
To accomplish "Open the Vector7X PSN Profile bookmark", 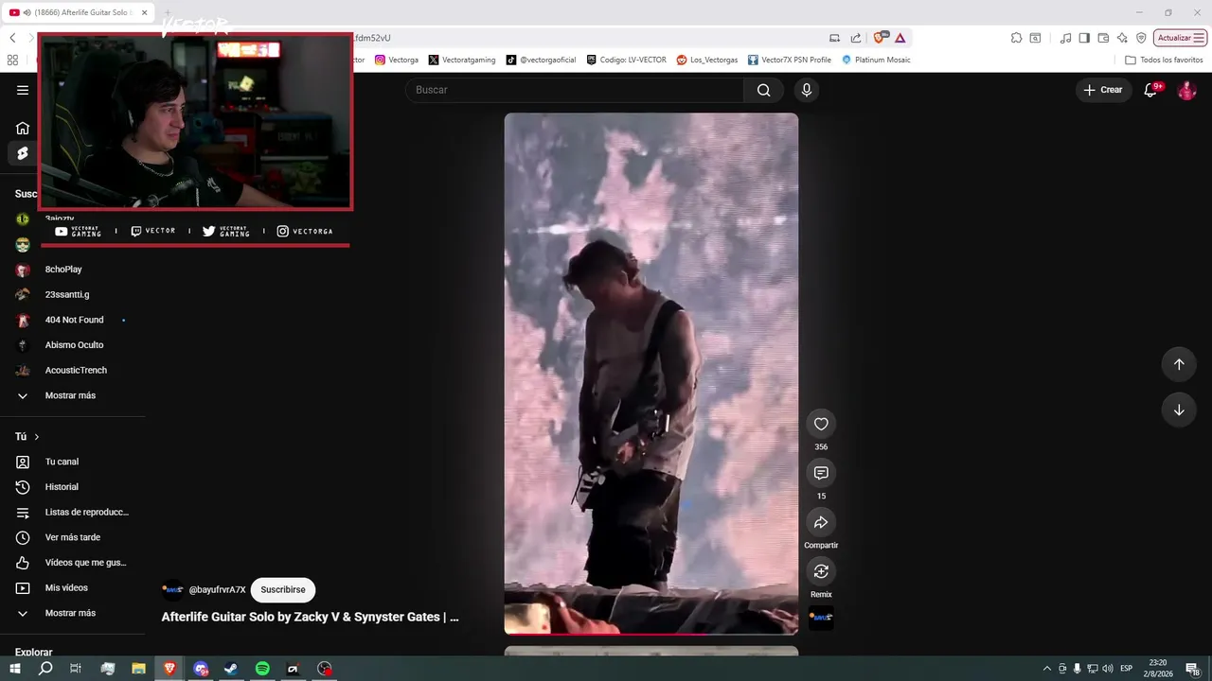I will coord(790,60).
